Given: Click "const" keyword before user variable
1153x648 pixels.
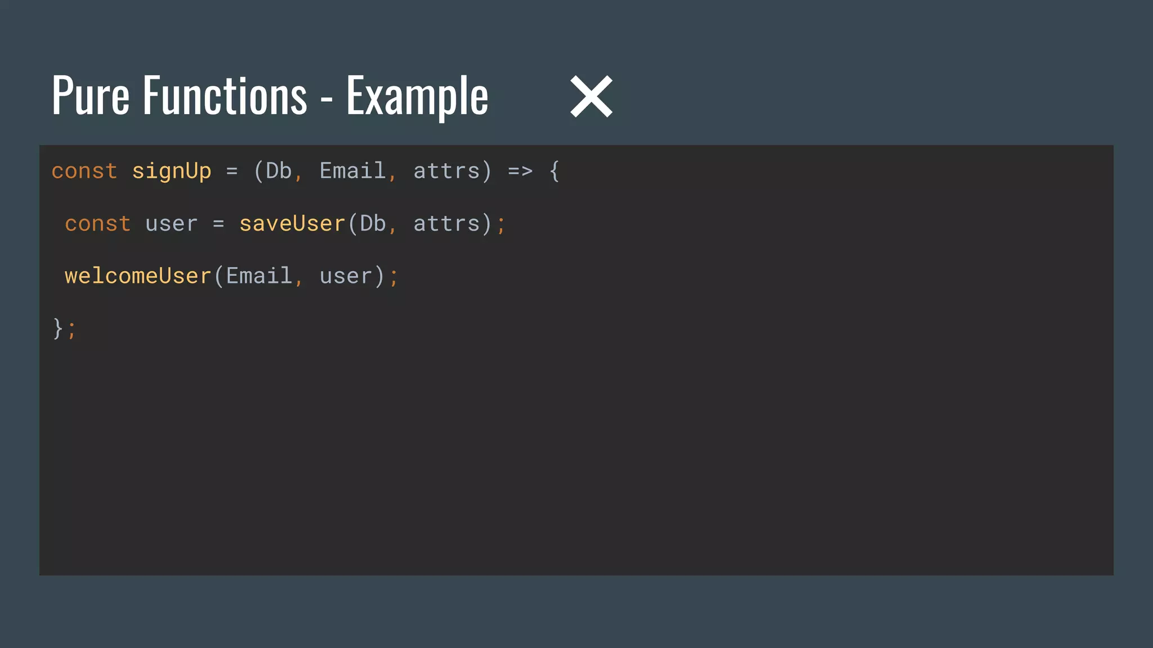Looking at the screenshot, I should [98, 224].
